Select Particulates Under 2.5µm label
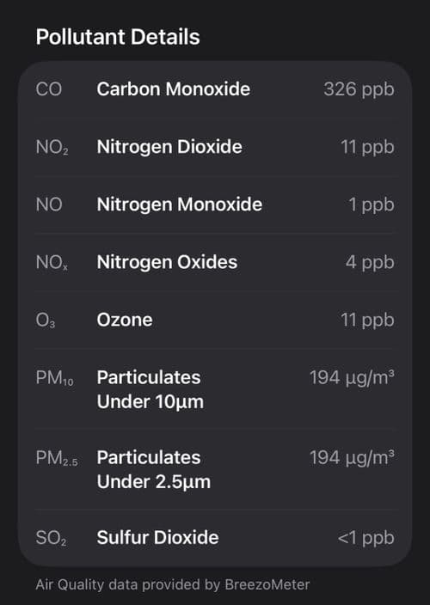 tap(154, 469)
